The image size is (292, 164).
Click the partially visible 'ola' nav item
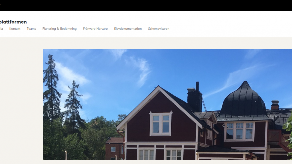click(x=1, y=29)
